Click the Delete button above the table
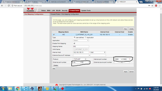The image size is (162, 91). point(131,29)
